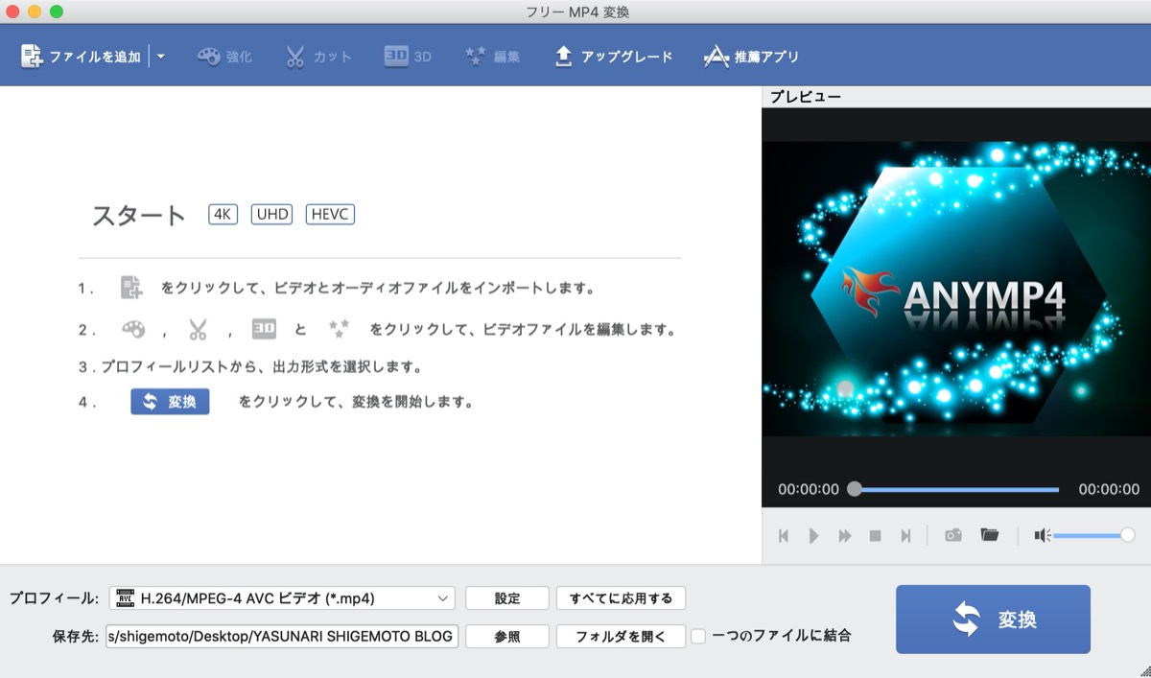
Task: Skip to next in preview player
Action: pyautogui.click(x=905, y=536)
